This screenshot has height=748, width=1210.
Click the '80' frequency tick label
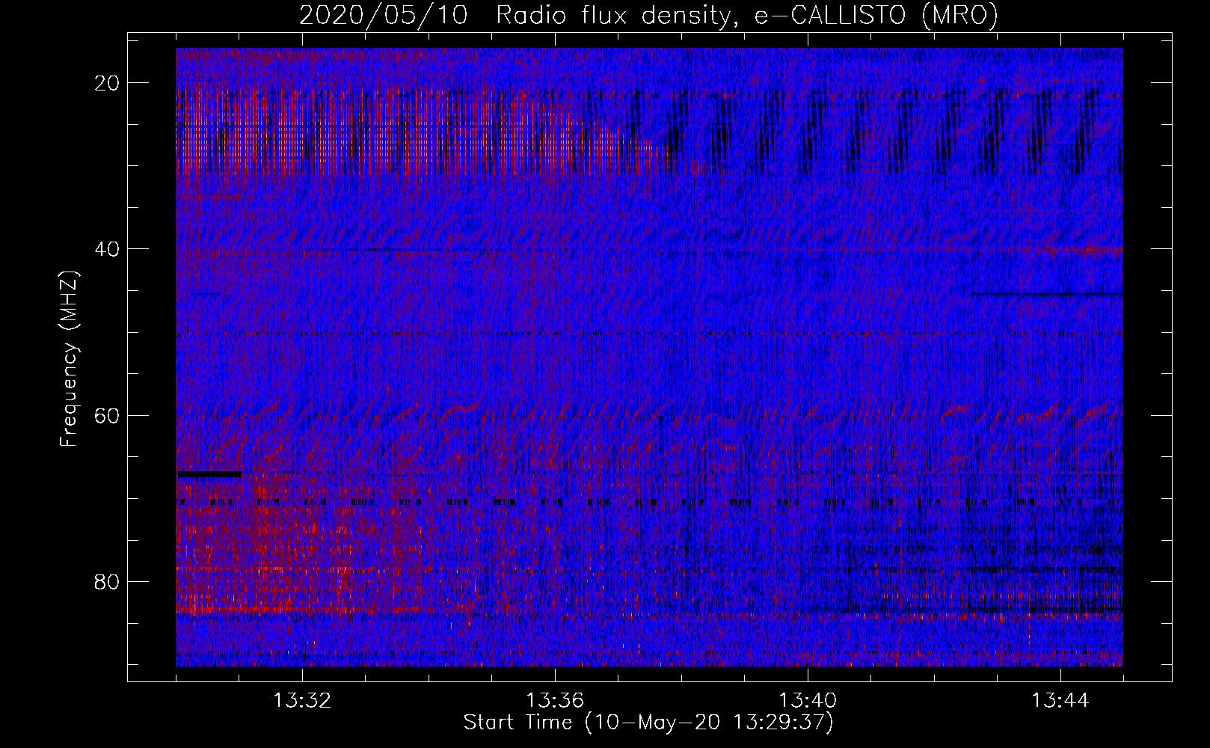[108, 581]
